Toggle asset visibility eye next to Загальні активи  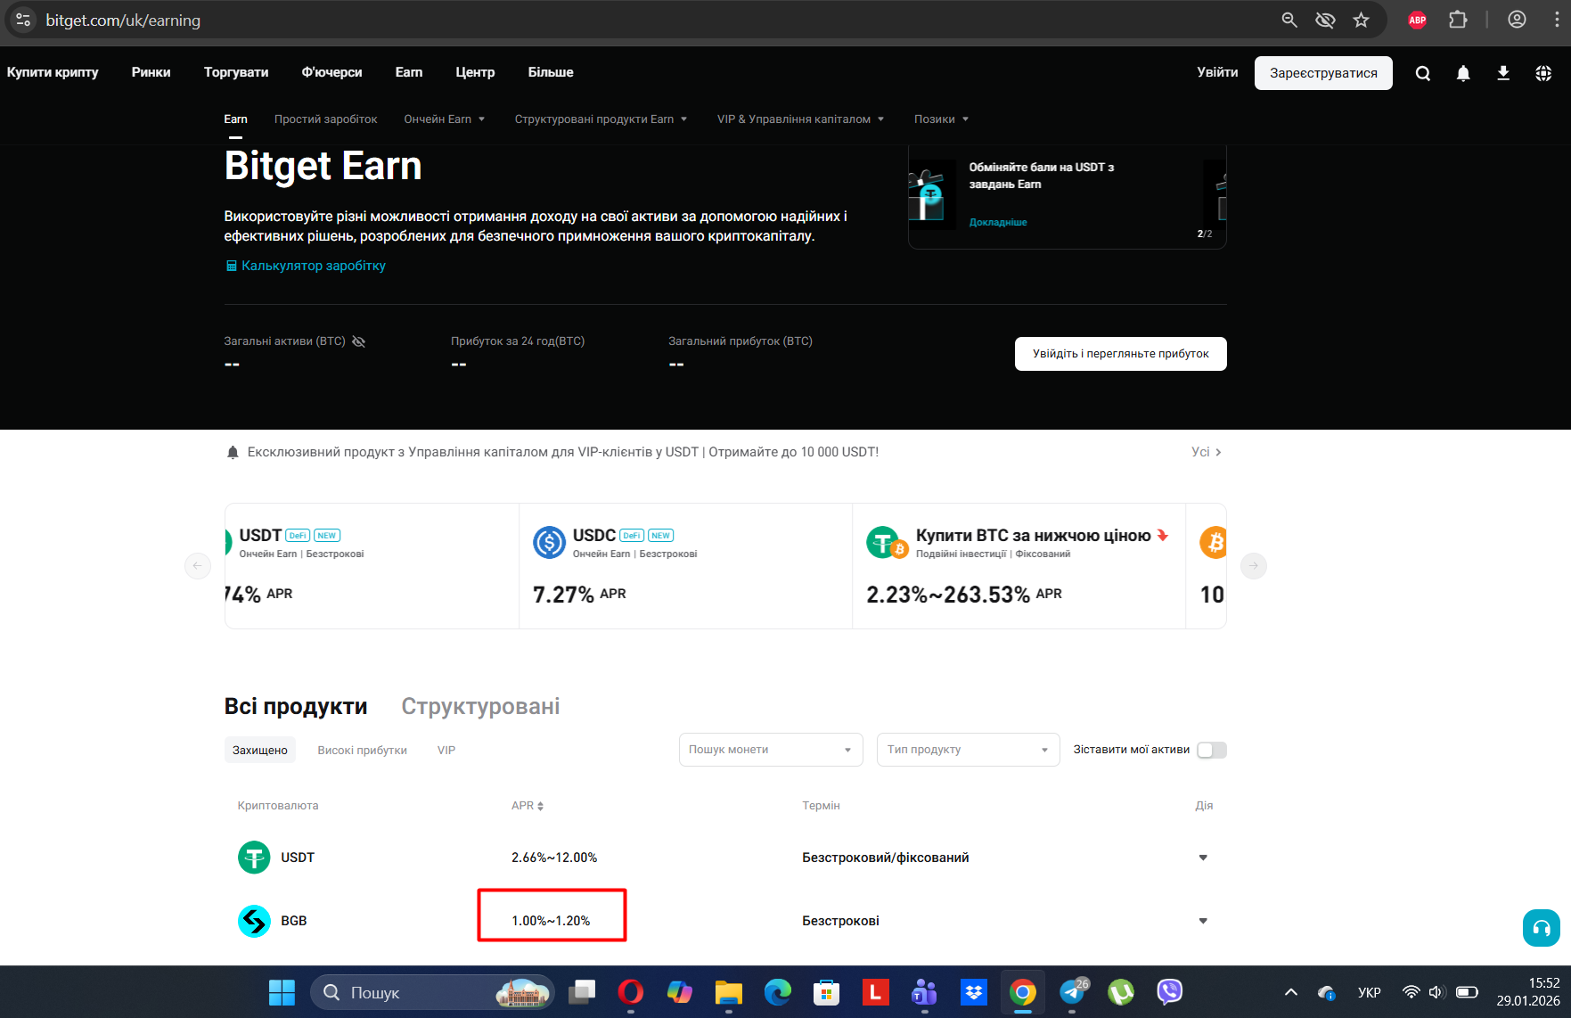tap(359, 341)
